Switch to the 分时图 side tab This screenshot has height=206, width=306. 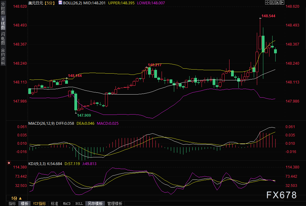(x=3, y=8)
